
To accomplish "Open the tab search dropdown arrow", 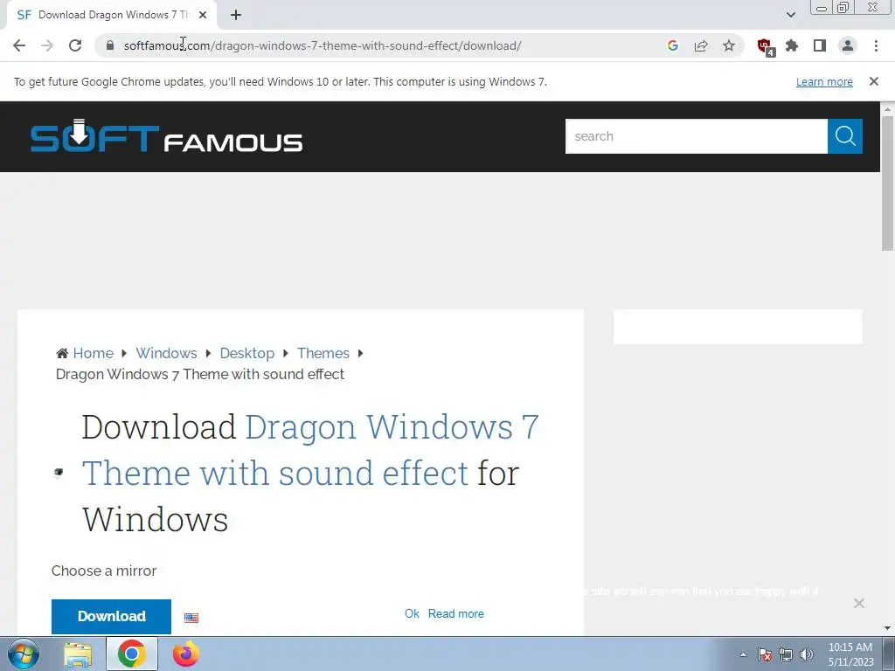I will point(790,15).
